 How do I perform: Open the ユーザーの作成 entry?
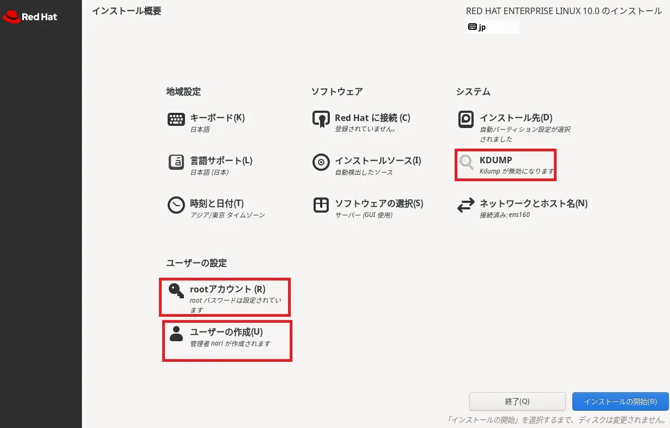(x=227, y=333)
